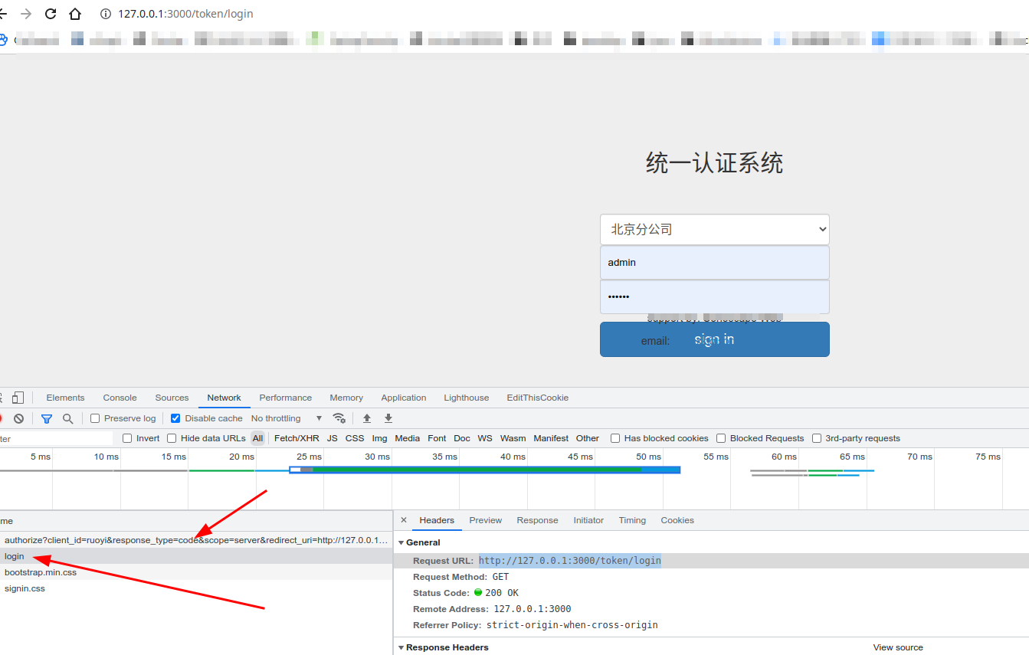View site information icon in address bar
Image resolution: width=1029 pixels, height=655 pixels.
[x=106, y=14]
